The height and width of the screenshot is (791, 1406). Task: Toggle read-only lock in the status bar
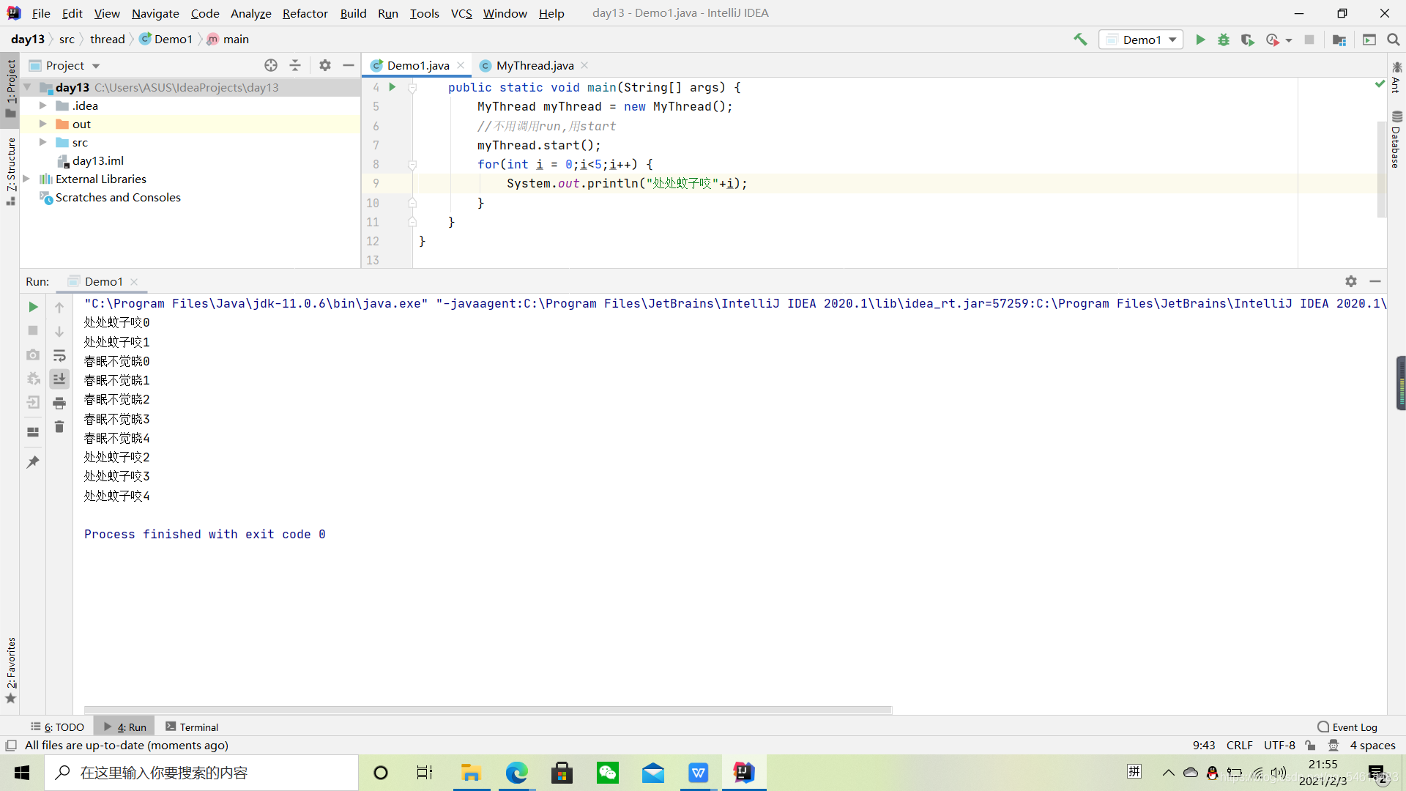click(1311, 746)
